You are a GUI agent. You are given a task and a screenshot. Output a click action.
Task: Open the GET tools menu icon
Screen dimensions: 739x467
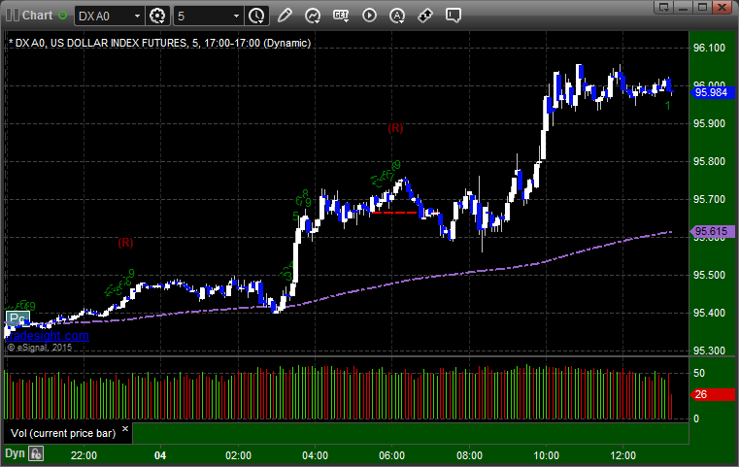[x=341, y=16]
